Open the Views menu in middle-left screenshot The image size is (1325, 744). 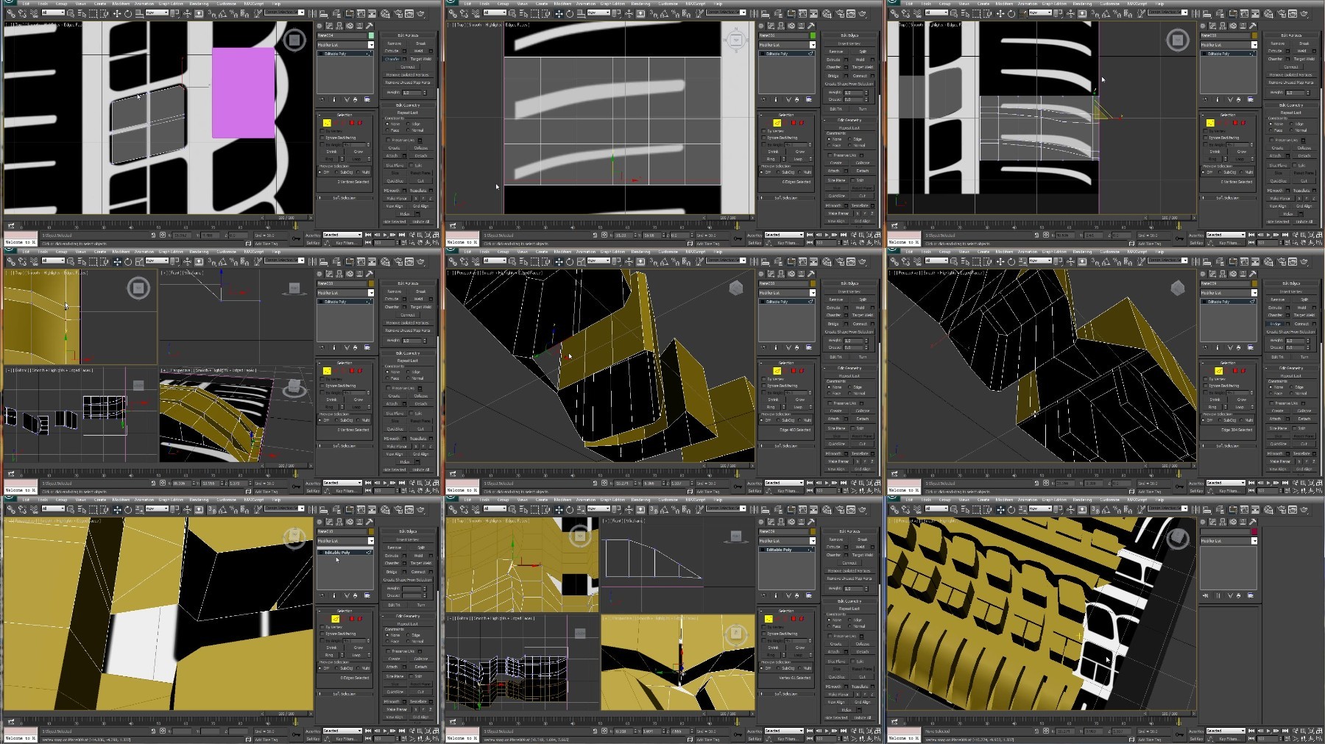pos(80,252)
